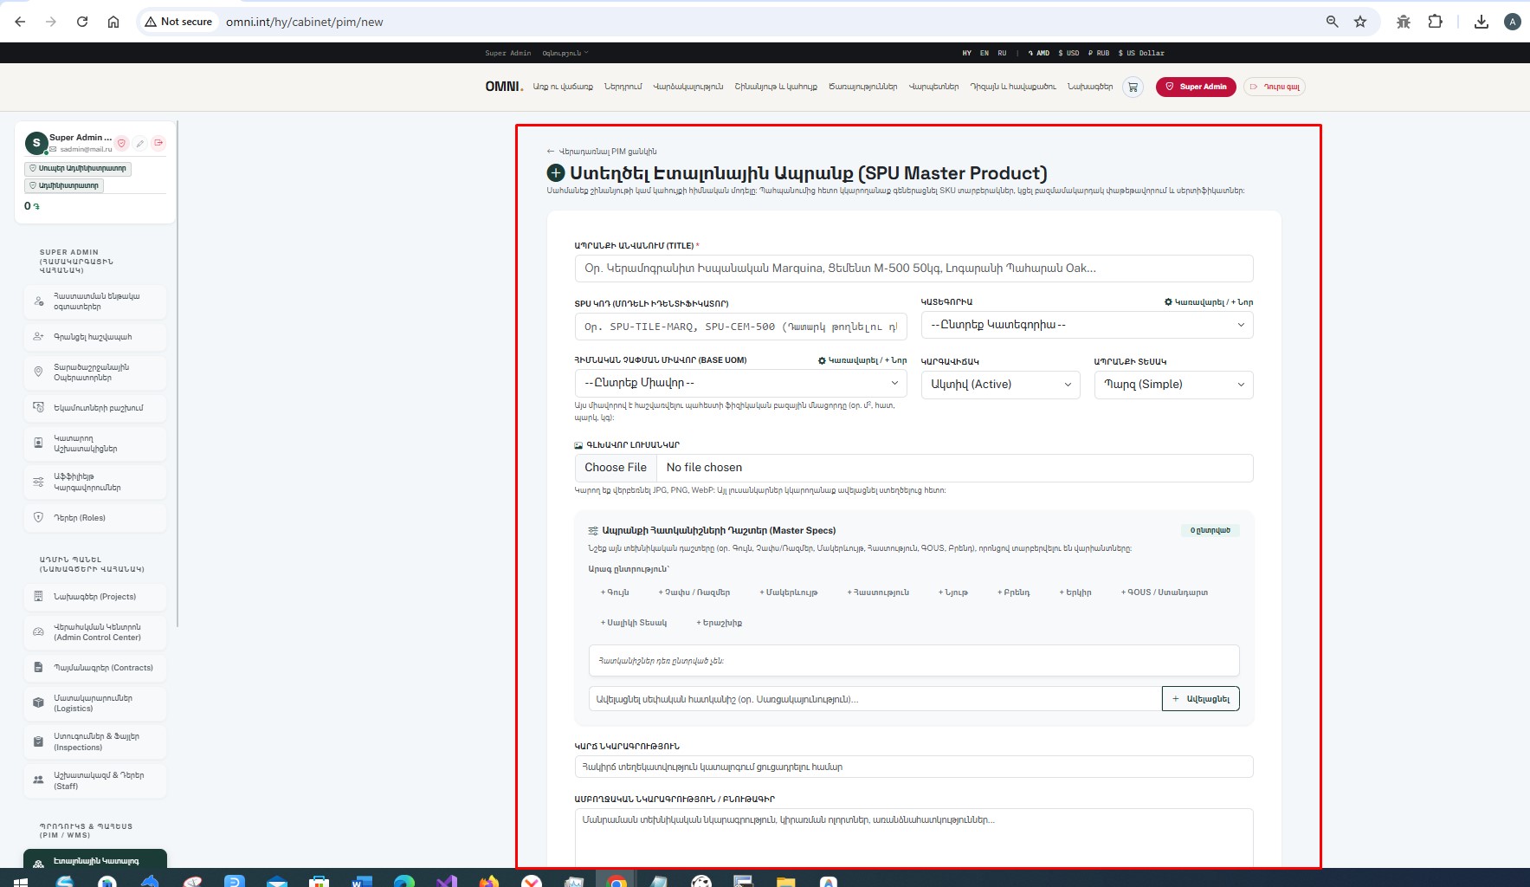Click the browser address bar URL
The image size is (1530, 887).
coord(304,22)
